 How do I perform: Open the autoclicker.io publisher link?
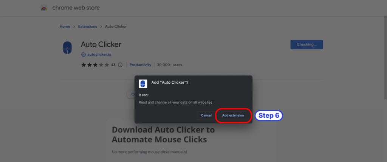pos(99,55)
